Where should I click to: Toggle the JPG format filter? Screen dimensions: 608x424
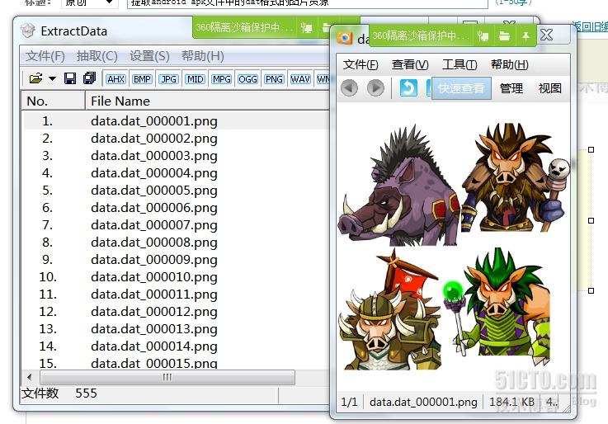pyautogui.click(x=168, y=79)
